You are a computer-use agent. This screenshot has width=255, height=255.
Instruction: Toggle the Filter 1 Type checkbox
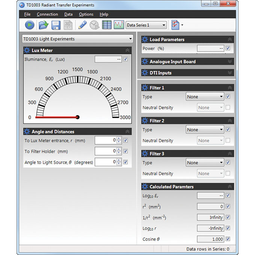(x=228, y=96)
